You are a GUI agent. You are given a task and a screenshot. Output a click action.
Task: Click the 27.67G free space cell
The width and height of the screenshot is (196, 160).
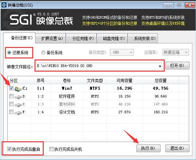[x=125, y=112]
